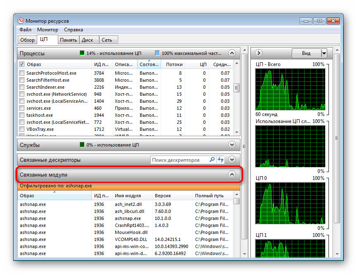Viewport: 357px width, 274px height.
Task: Click the blue maximum frequency indicator square
Action: coord(157,53)
